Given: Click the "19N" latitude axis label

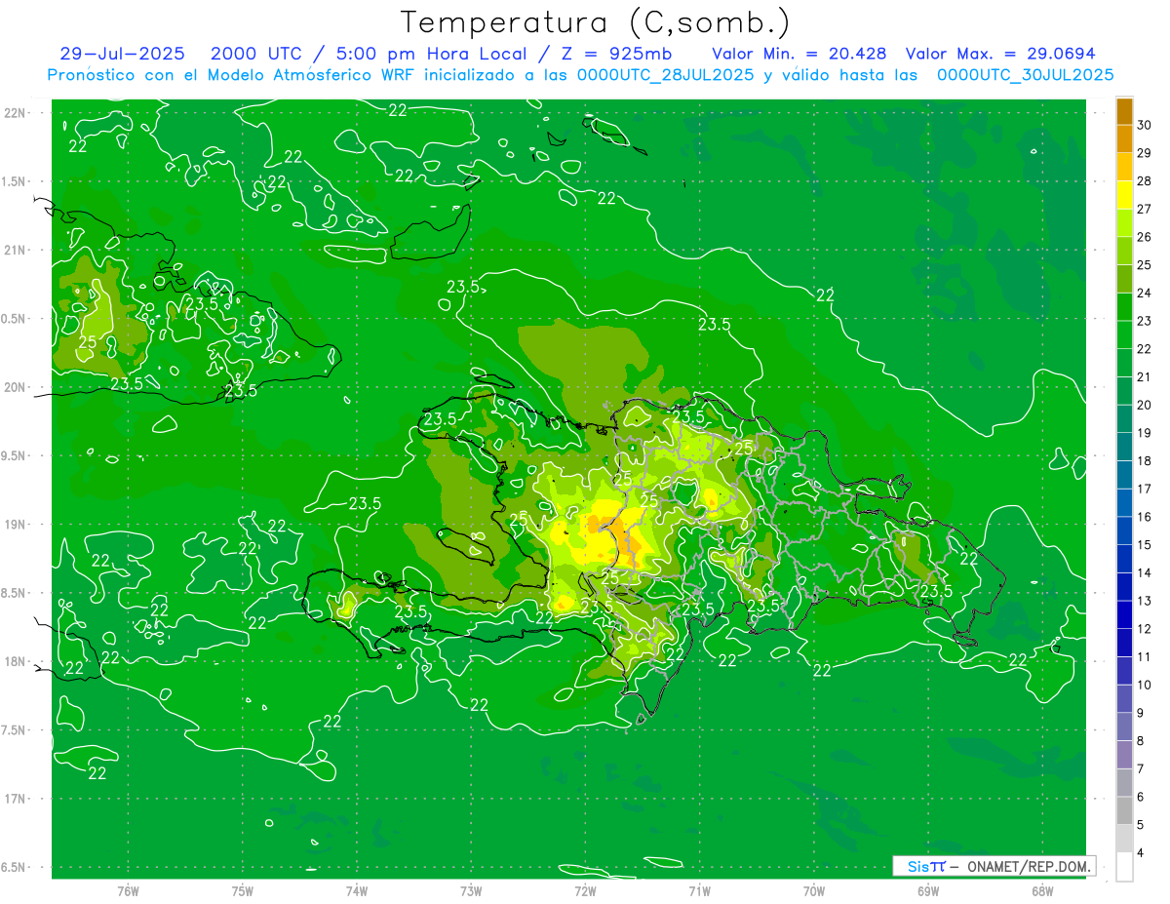Looking at the screenshot, I should pyautogui.click(x=14, y=525).
